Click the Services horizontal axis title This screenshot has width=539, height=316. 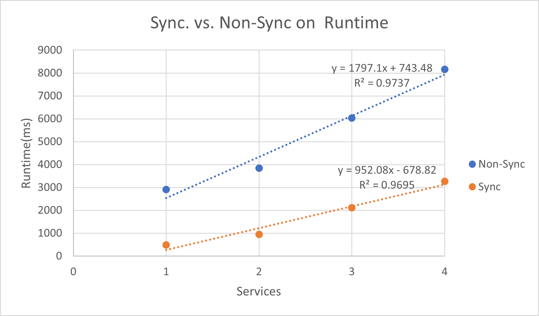259,291
